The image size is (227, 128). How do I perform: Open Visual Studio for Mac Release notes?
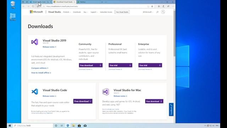pyautogui.click(x=120, y=96)
